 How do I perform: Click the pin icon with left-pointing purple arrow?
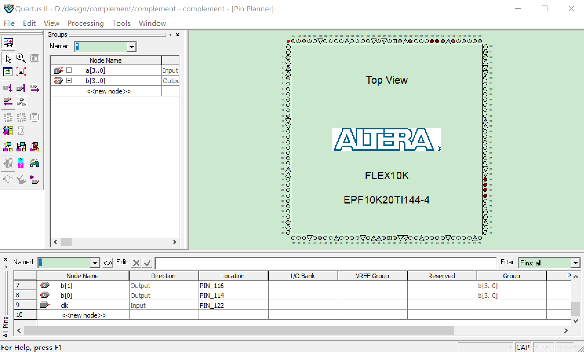(8, 101)
